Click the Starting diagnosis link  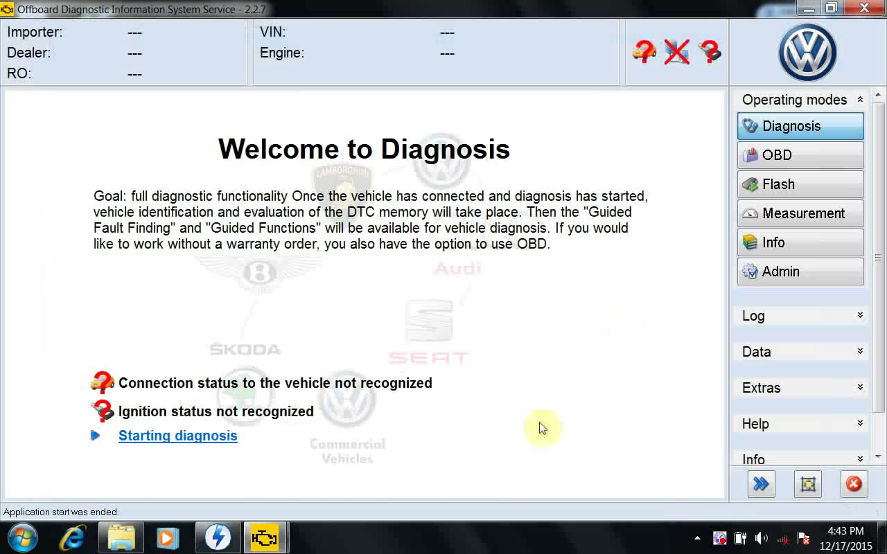click(x=177, y=436)
